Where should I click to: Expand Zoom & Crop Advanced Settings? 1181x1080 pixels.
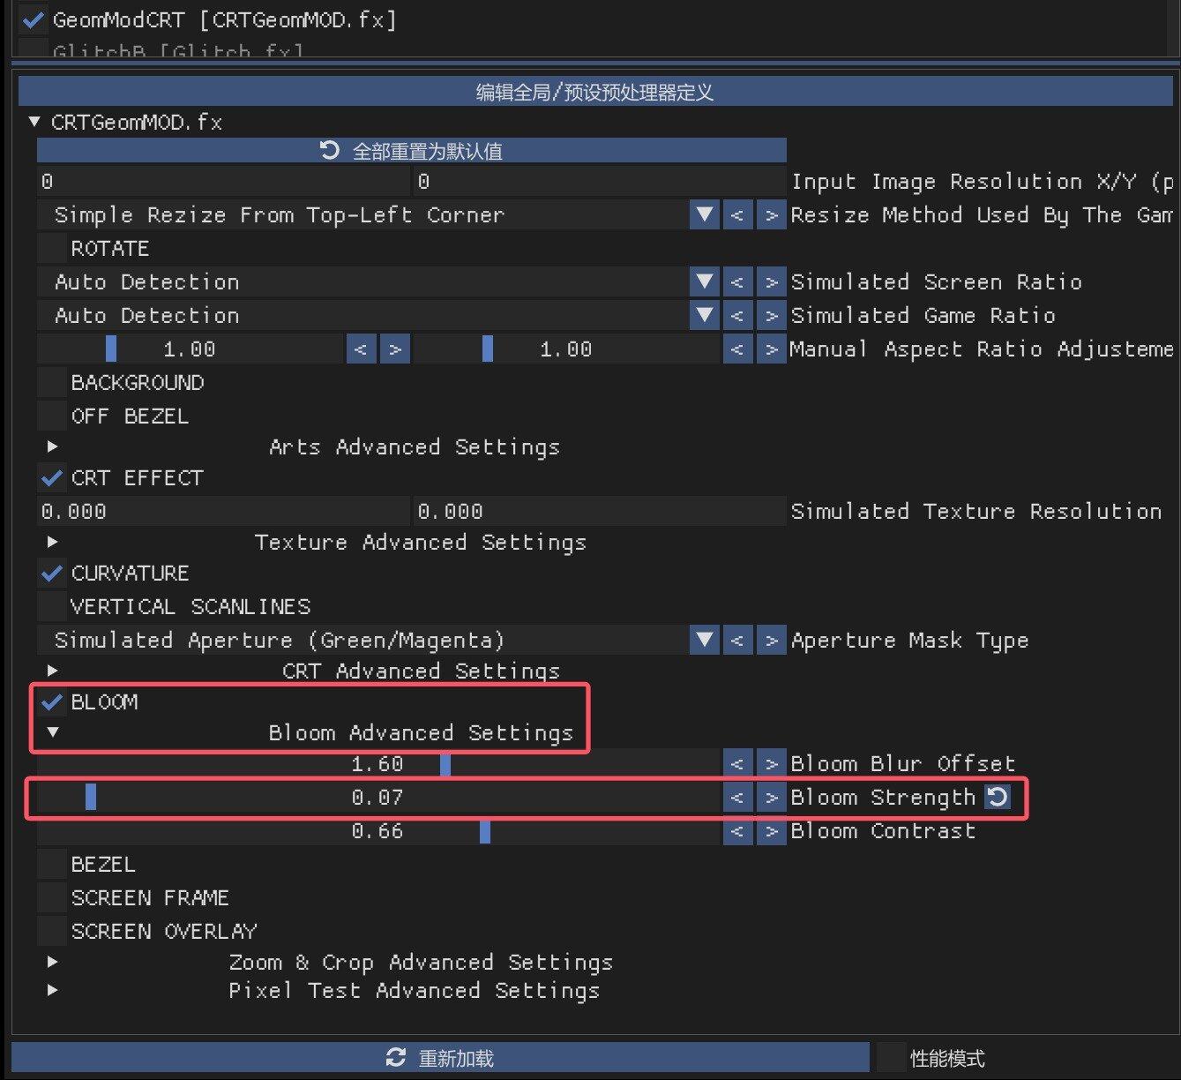point(52,963)
